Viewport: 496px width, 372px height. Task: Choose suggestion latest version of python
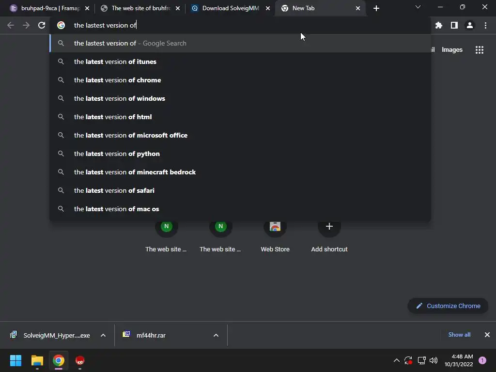tap(240, 154)
